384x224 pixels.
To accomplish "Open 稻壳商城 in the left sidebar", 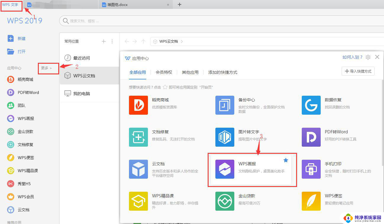I will 20,79.
